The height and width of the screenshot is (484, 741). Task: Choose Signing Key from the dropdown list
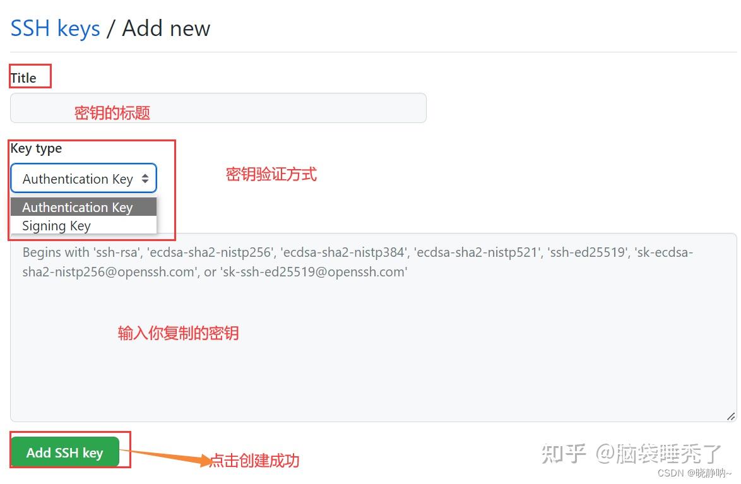click(84, 225)
